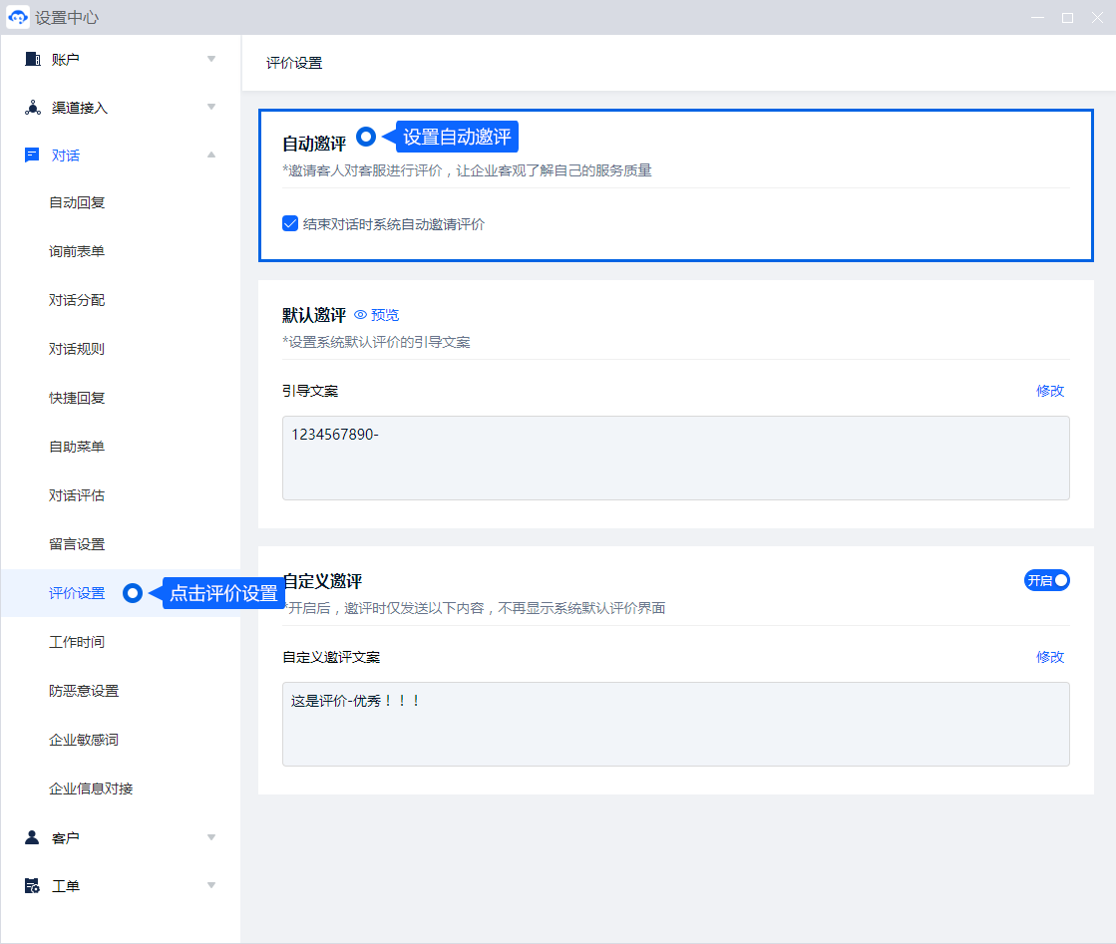Image resolution: width=1116 pixels, height=944 pixels.
Task: Expand the 账户 section arrow
Action: (211, 59)
